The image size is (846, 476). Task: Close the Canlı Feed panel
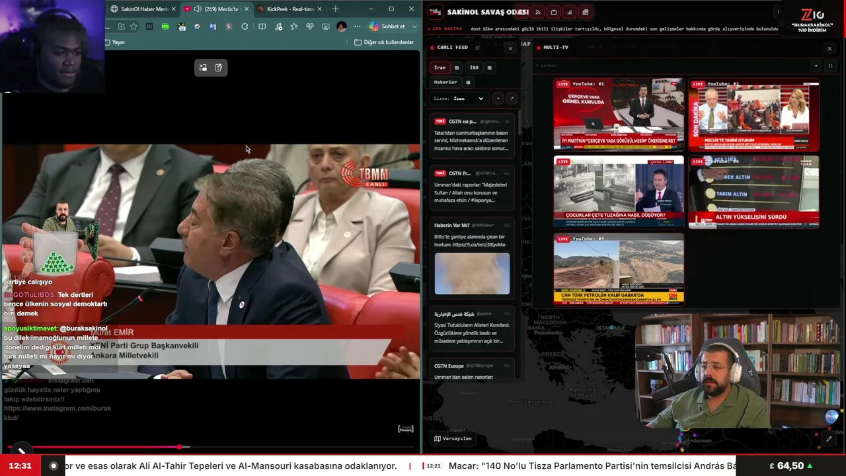[x=510, y=48]
